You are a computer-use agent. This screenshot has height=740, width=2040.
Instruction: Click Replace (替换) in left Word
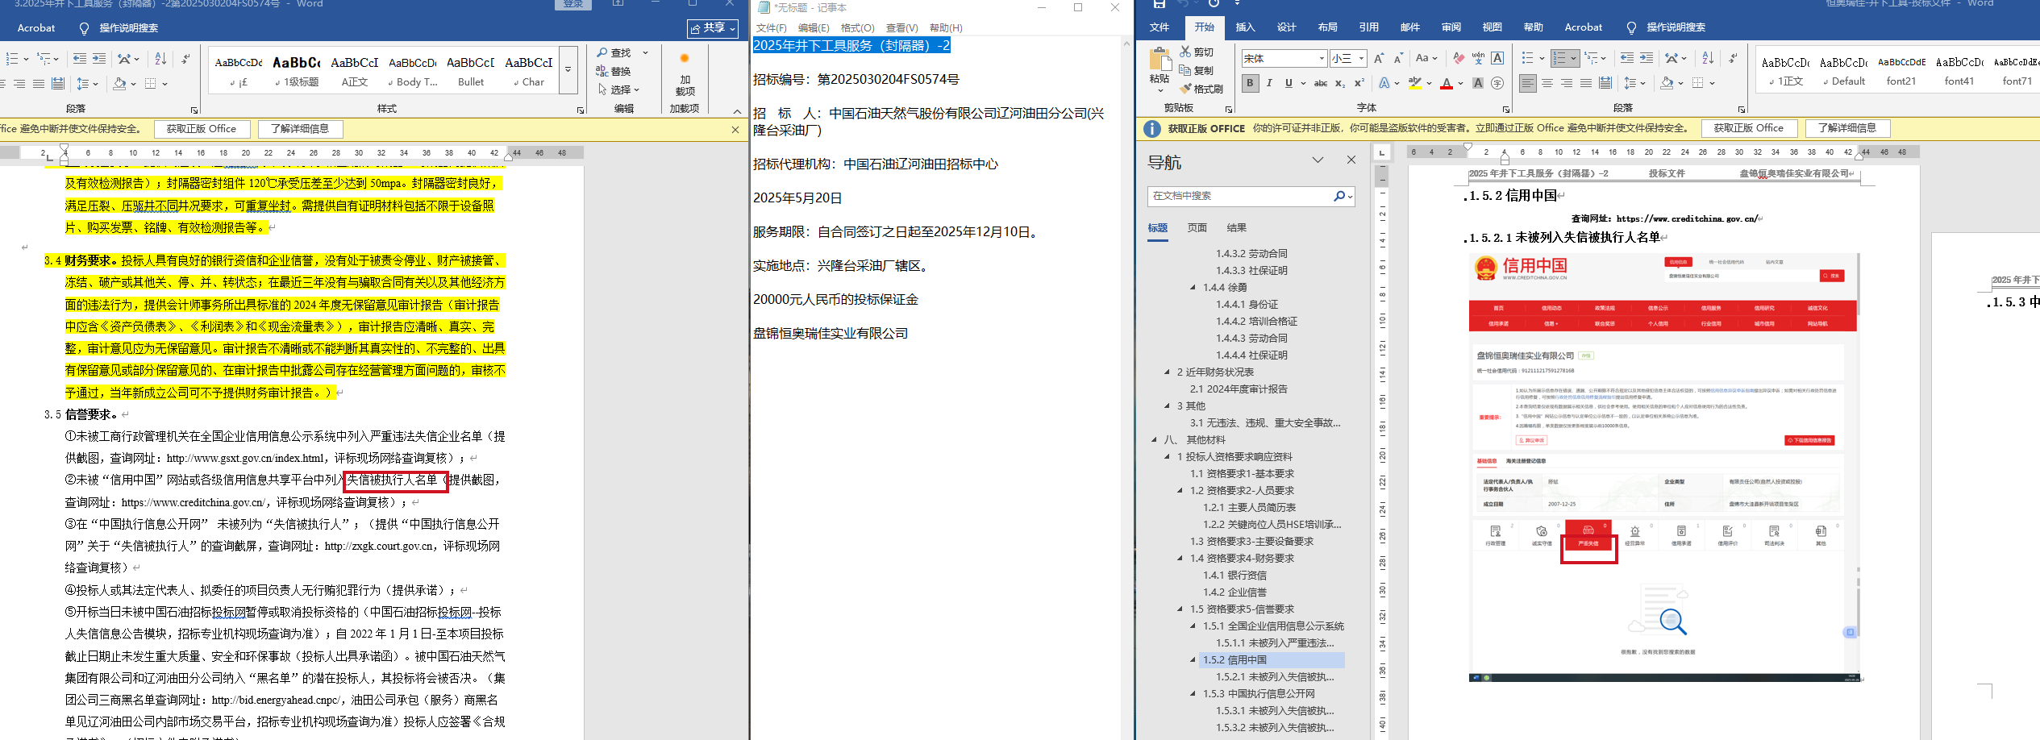pyautogui.click(x=614, y=72)
